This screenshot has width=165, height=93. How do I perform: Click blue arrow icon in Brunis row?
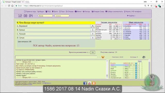(x=136, y=63)
